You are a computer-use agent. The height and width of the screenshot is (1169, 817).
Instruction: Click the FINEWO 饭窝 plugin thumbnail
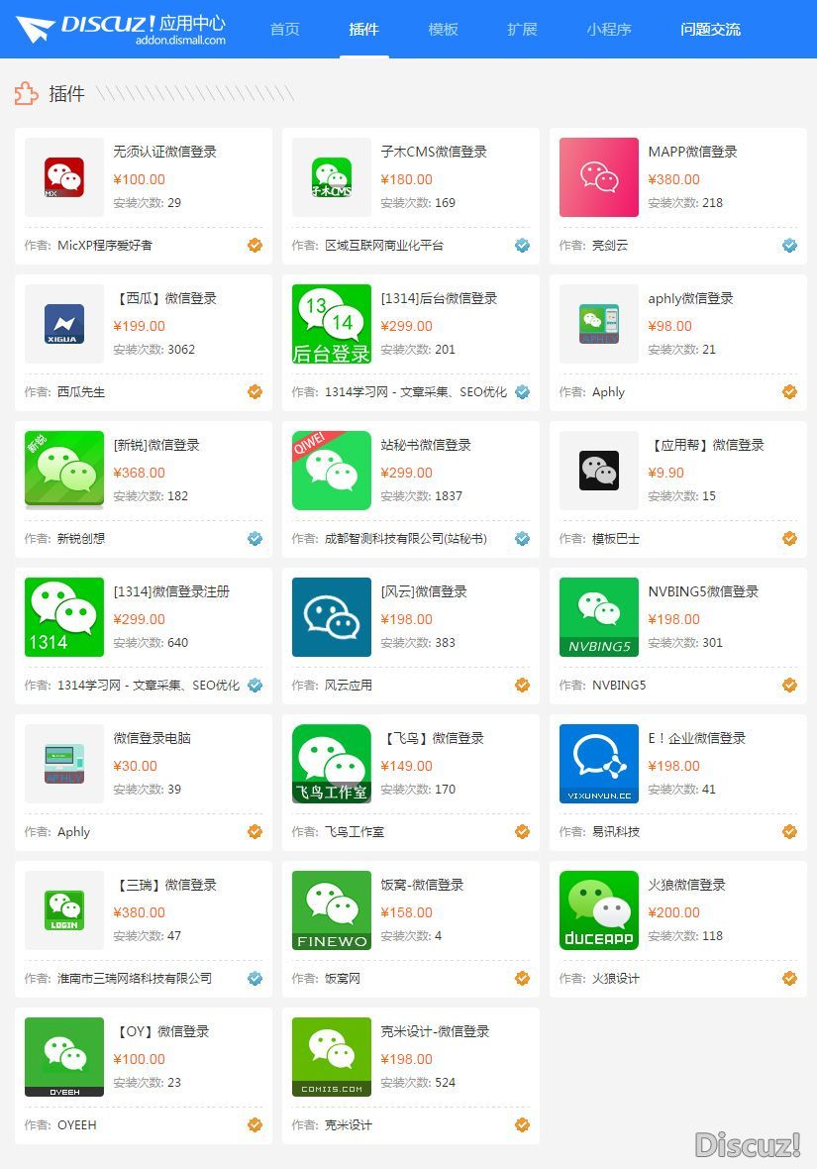[x=332, y=910]
